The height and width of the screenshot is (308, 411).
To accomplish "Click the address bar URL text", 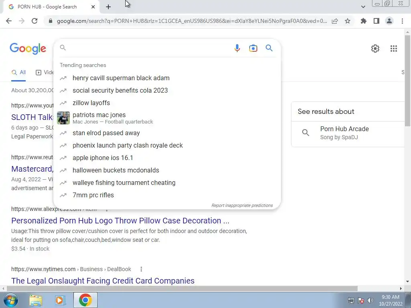I will click(192, 21).
